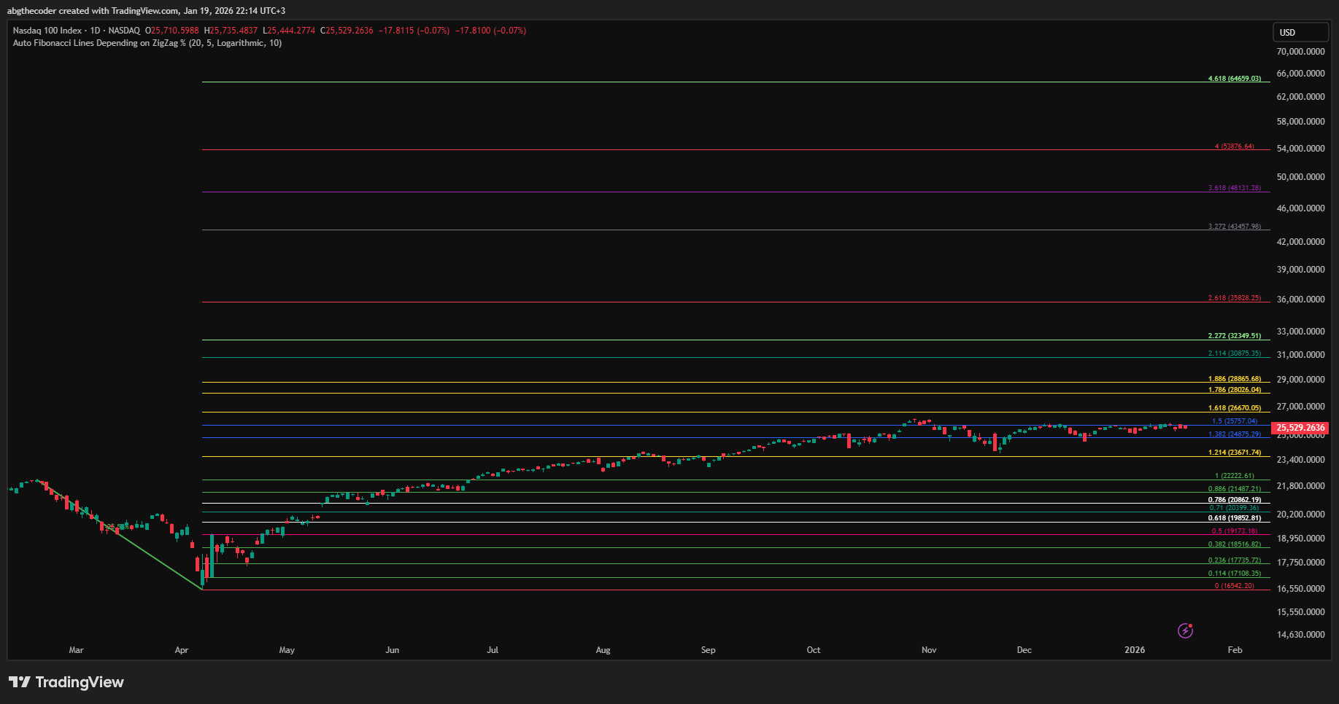Click the 2026 label on time axis

[x=1135, y=650]
